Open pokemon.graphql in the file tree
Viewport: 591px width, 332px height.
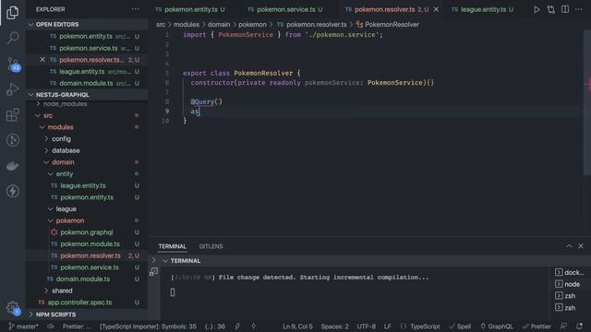86,232
